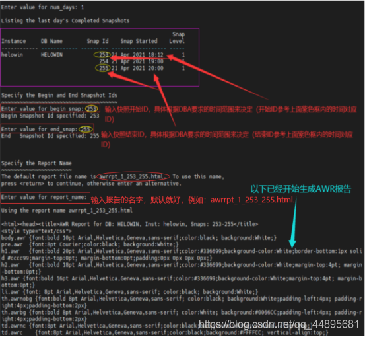
Task: Click the Snap Id column header
Action: click(98, 41)
